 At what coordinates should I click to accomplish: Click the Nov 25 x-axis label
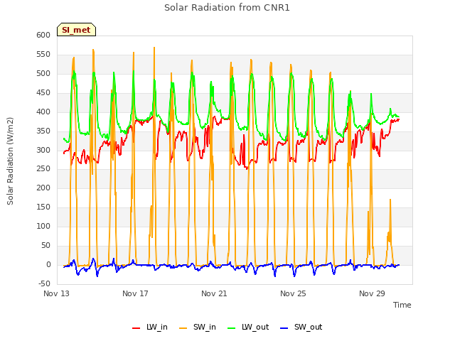(x=293, y=293)
